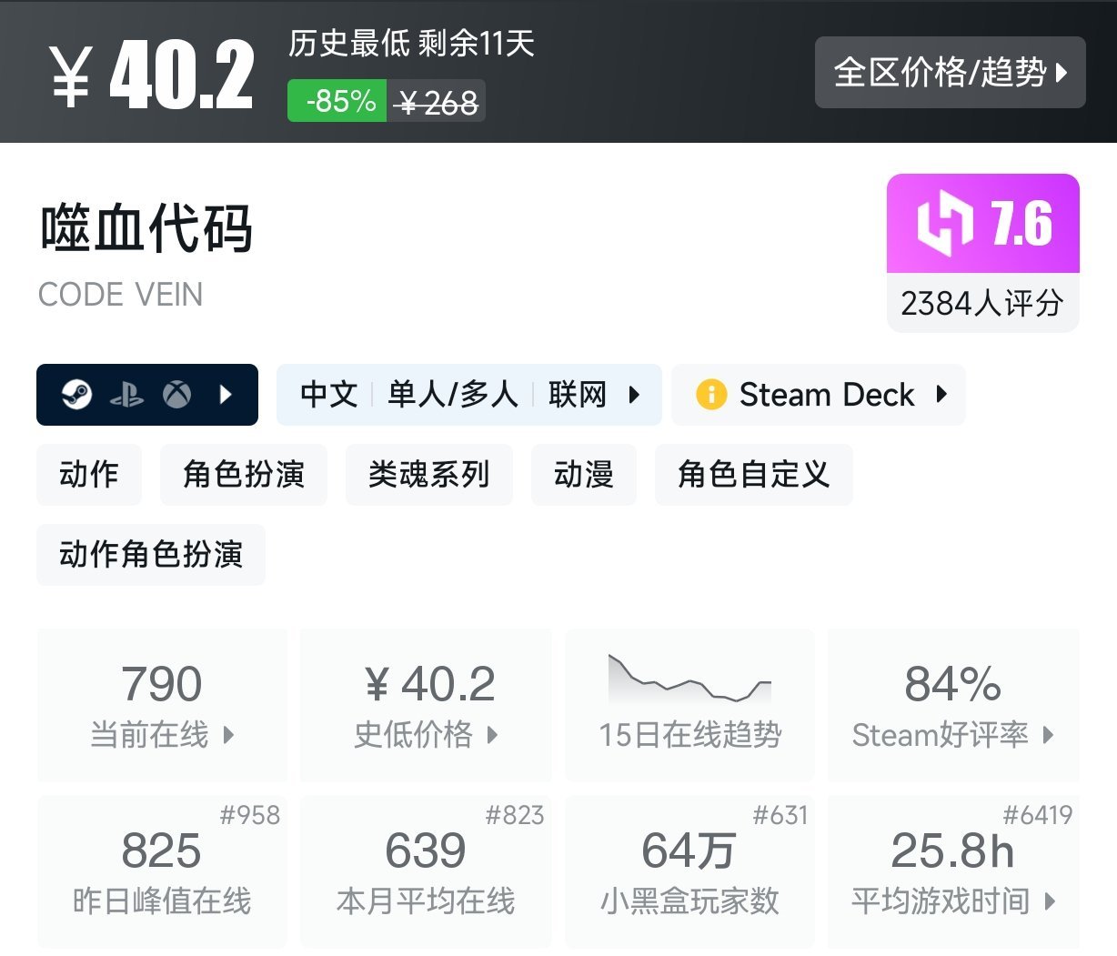Select the 角色自定义 tag
The width and height of the screenshot is (1117, 956).
(x=753, y=475)
